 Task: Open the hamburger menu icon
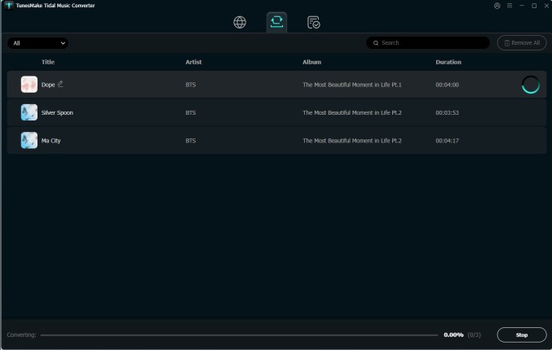coord(510,6)
